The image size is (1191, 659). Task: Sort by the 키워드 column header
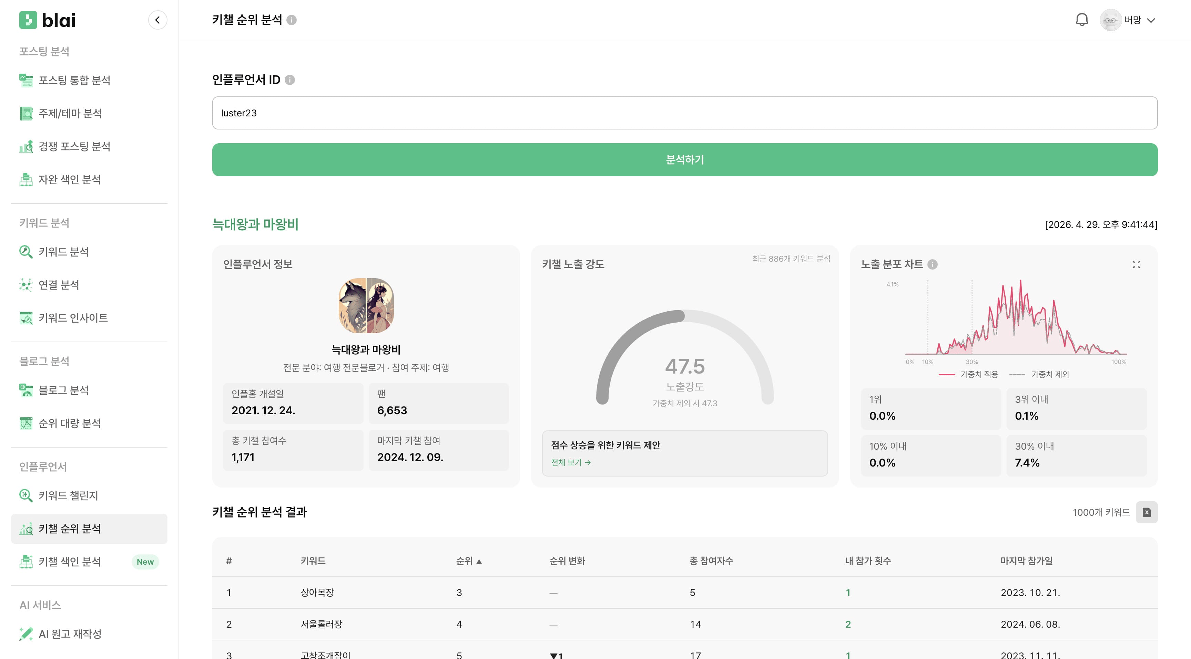click(313, 561)
